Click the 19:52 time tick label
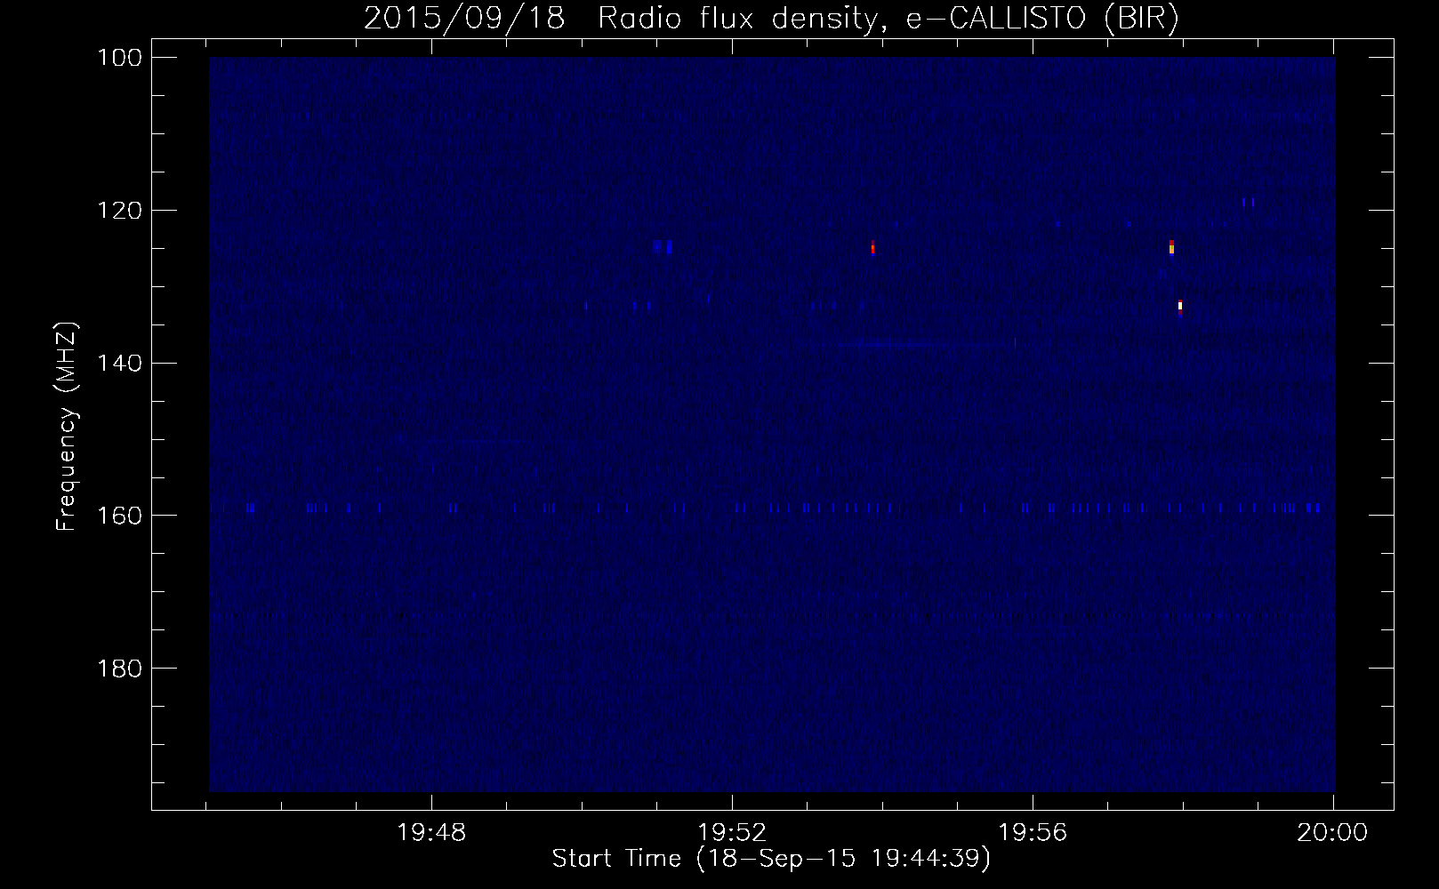 click(733, 833)
